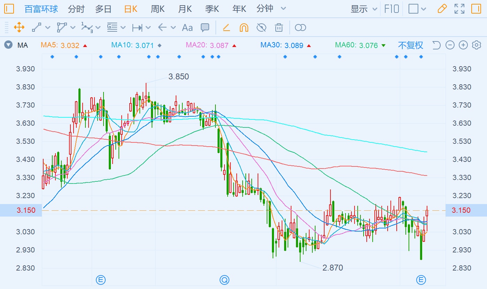
Task: Toggle the pencil drawing toolbar
Action: click(x=442, y=9)
